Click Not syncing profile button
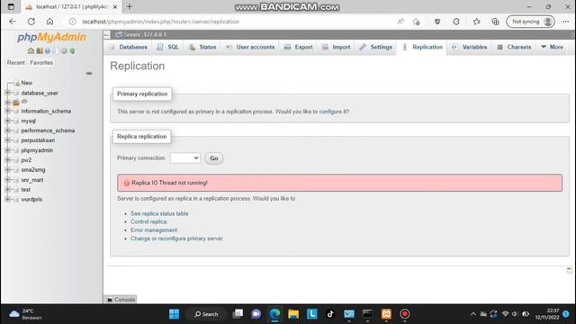576x324 pixels. click(530, 22)
